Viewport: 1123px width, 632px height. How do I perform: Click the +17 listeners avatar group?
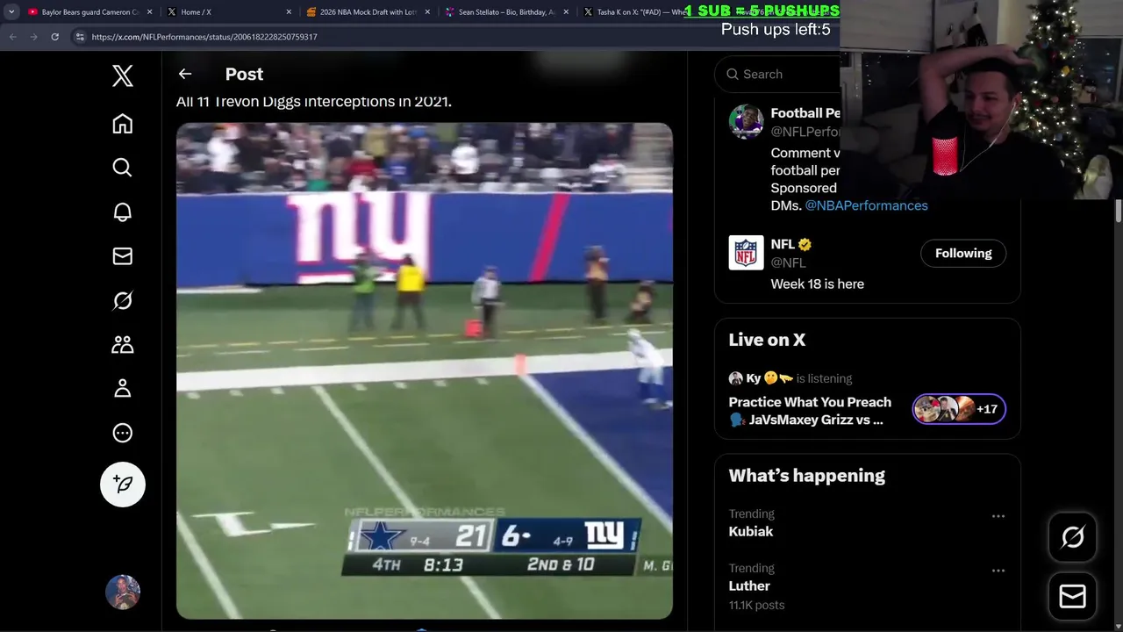959,409
